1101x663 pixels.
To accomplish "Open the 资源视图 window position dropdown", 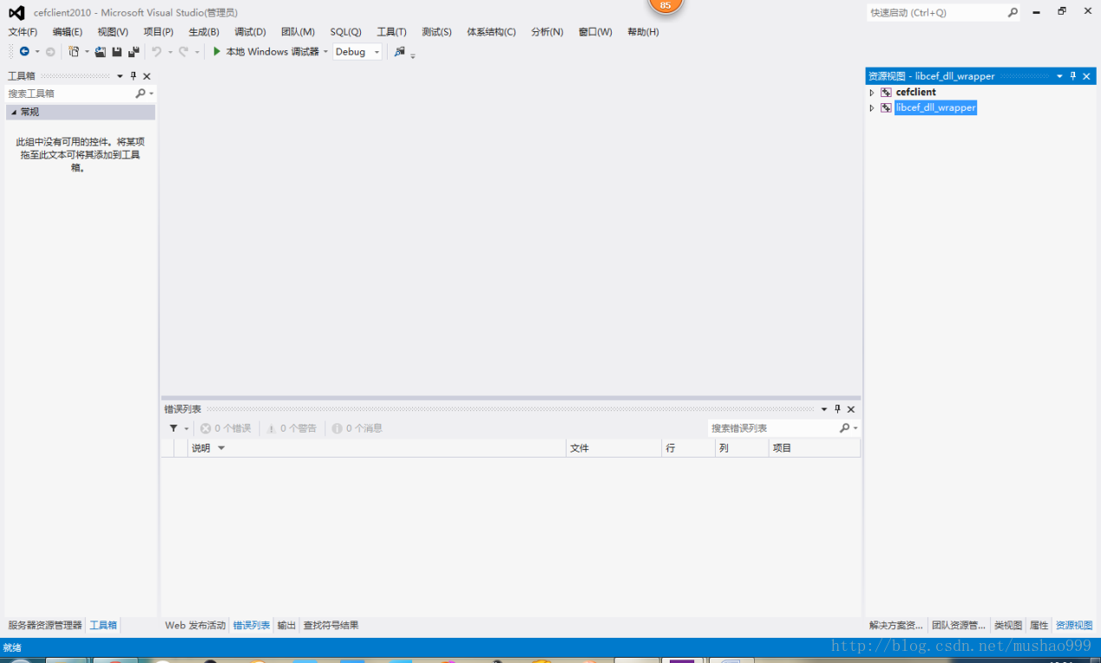I will 1060,76.
